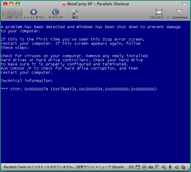
Task: Suspend the VM with the moon icon
Action: tap(56, 14)
